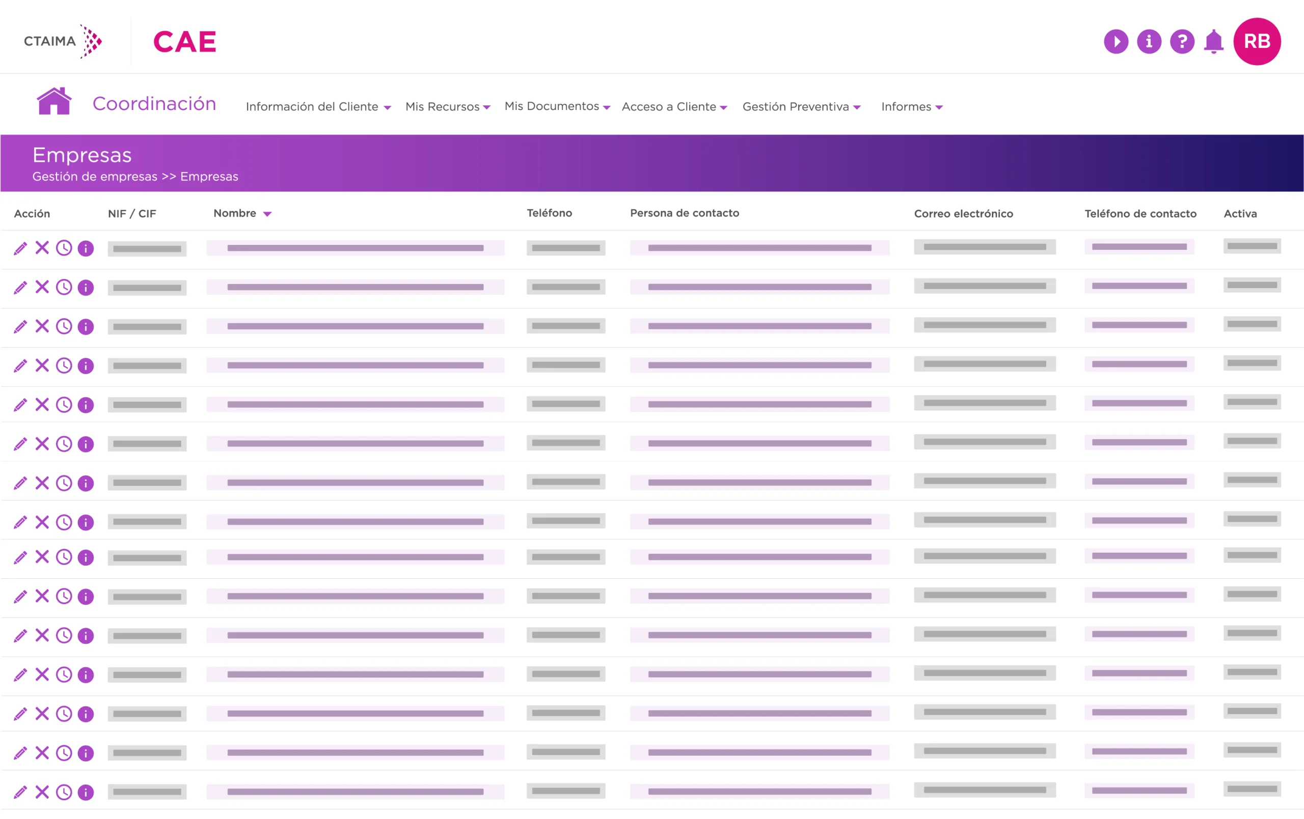The height and width of the screenshot is (819, 1304).
Task: View history clock for the second row
Action: pos(64,287)
